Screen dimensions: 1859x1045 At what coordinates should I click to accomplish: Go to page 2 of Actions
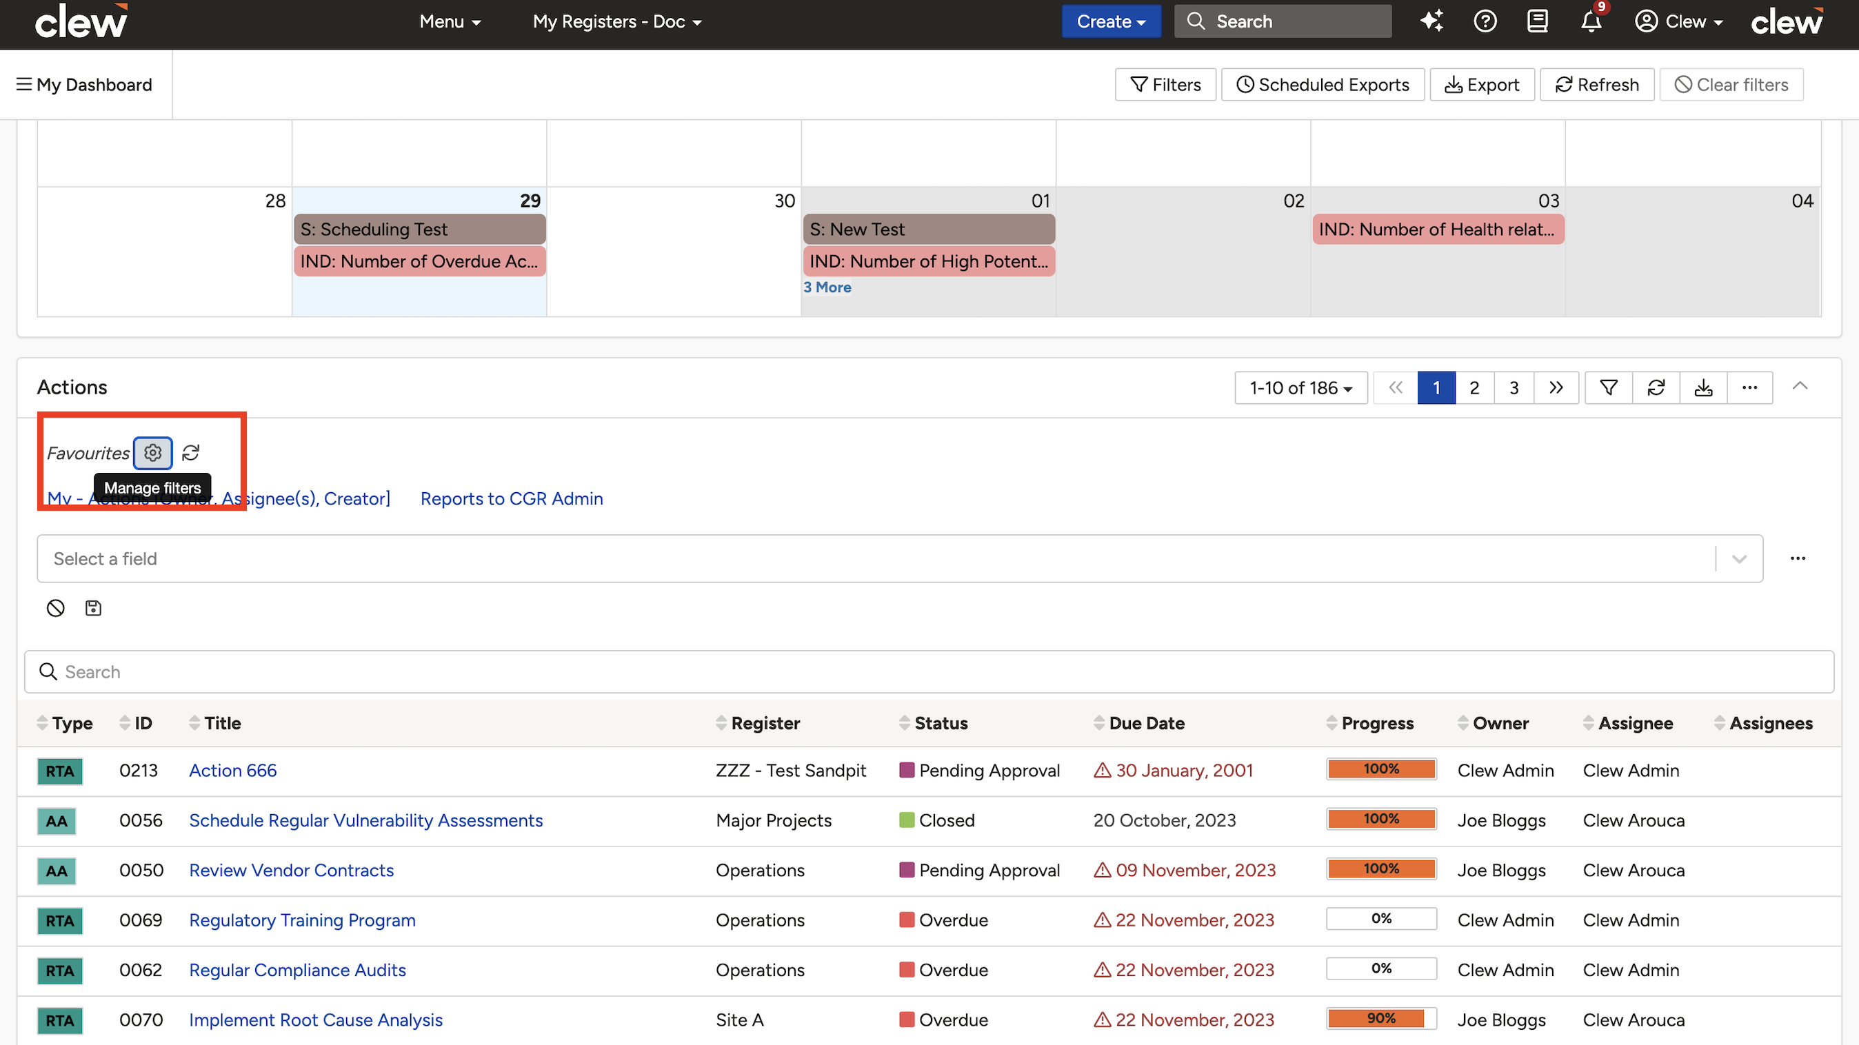tap(1474, 388)
